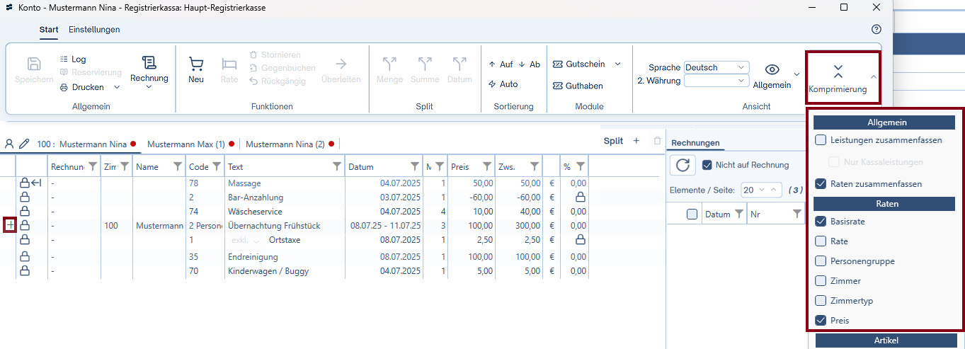965x349 pixels.
Task: Click the Text column filter icon
Action: pyautogui.click(x=337, y=167)
